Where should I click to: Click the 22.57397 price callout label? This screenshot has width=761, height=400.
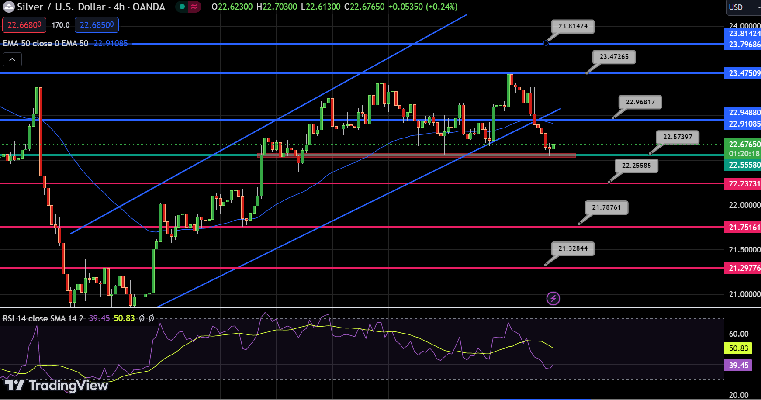pos(678,137)
